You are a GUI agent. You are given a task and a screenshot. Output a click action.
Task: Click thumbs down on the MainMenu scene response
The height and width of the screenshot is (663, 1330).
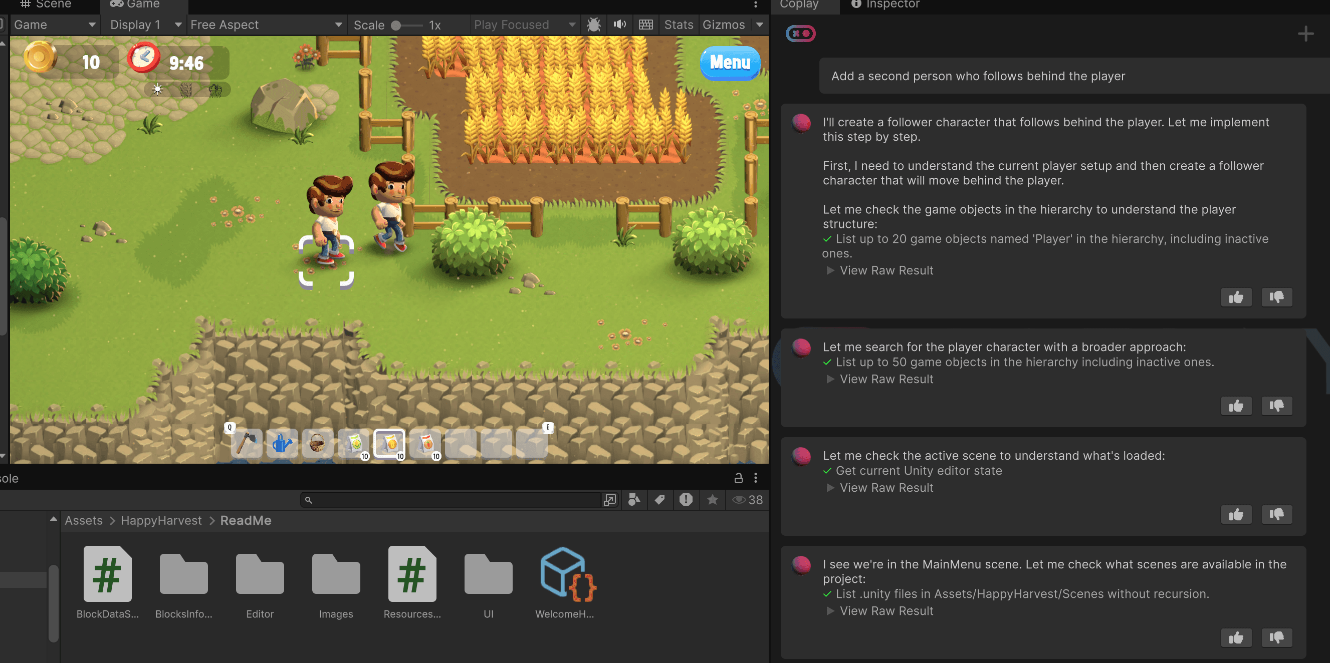point(1276,638)
